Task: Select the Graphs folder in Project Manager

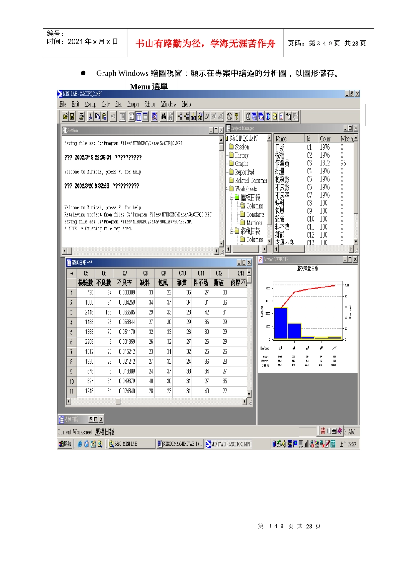Action: point(239,164)
